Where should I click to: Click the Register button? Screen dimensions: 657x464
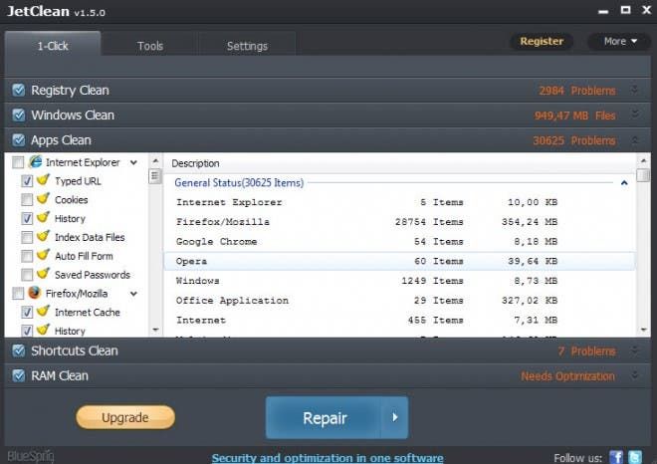[x=542, y=41]
